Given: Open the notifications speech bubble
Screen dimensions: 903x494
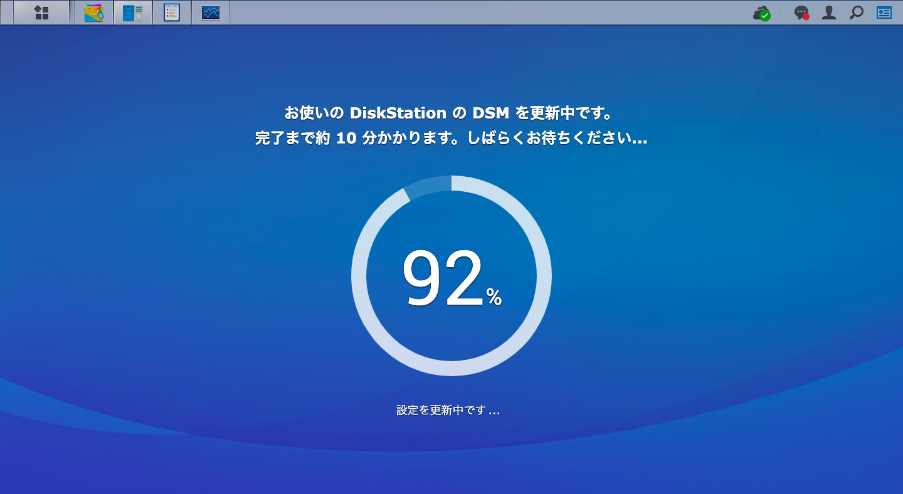Looking at the screenshot, I should click(801, 13).
